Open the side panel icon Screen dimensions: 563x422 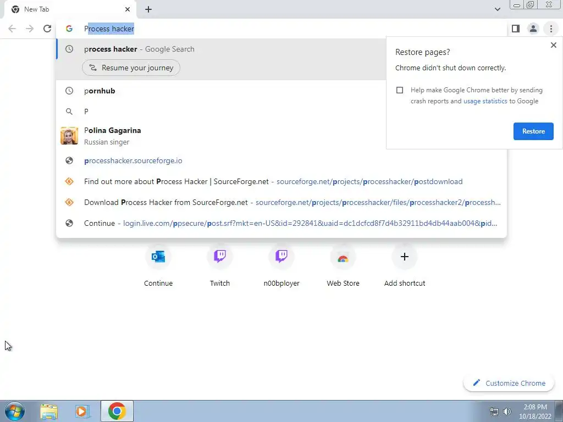(x=516, y=29)
